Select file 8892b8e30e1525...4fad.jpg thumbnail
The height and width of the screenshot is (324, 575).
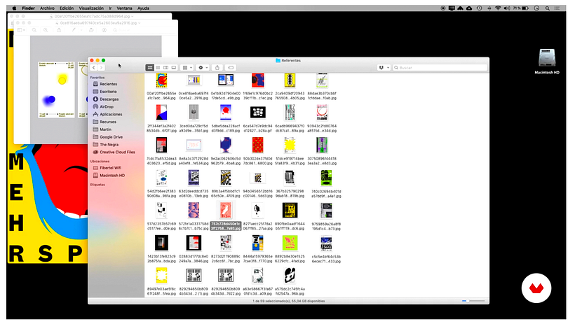pyautogui.click(x=290, y=243)
